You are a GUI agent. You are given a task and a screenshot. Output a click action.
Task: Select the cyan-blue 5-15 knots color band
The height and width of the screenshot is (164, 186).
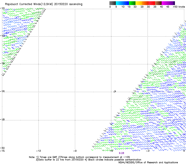coord(122,3)
